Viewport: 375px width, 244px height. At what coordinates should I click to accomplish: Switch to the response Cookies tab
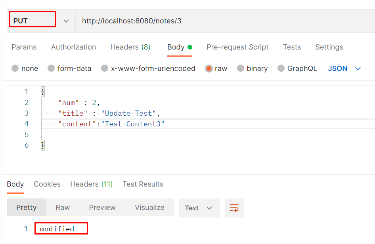tap(47, 184)
